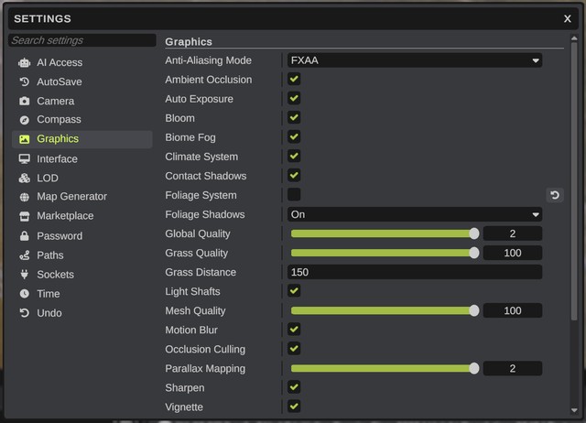Close the Settings window with X
586x423 pixels.
point(568,18)
